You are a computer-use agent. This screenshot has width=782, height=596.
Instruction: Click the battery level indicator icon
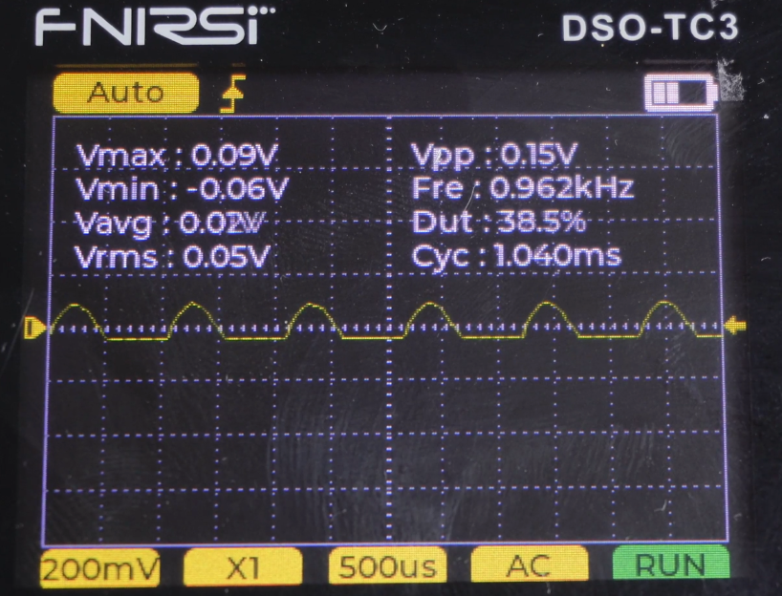681,93
